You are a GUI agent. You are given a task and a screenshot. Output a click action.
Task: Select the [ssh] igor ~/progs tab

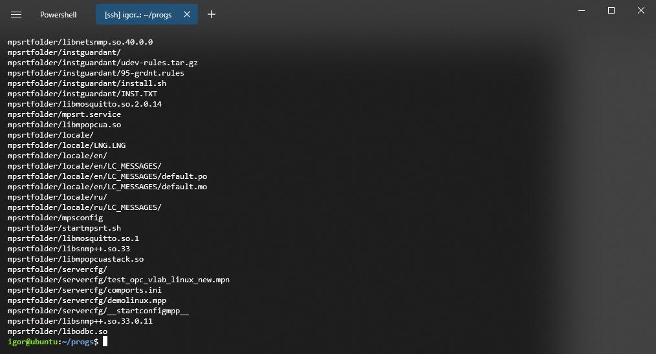(138, 15)
